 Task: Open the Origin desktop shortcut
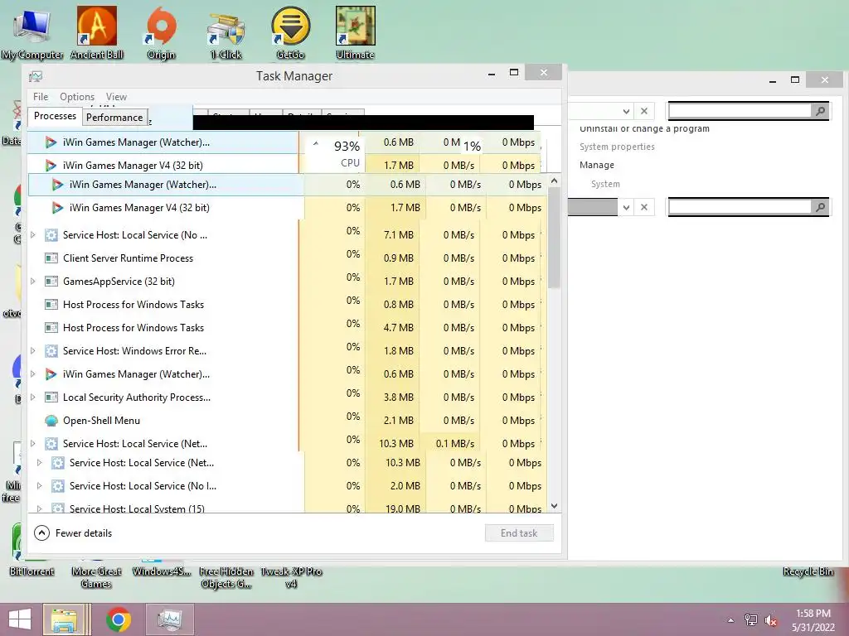coord(162,32)
